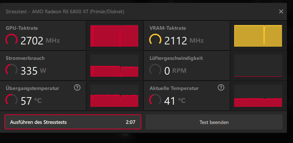This screenshot has width=293, height=143.
Task: Click the Lüftergeschwindigkeit history graph
Action: click(x=258, y=66)
